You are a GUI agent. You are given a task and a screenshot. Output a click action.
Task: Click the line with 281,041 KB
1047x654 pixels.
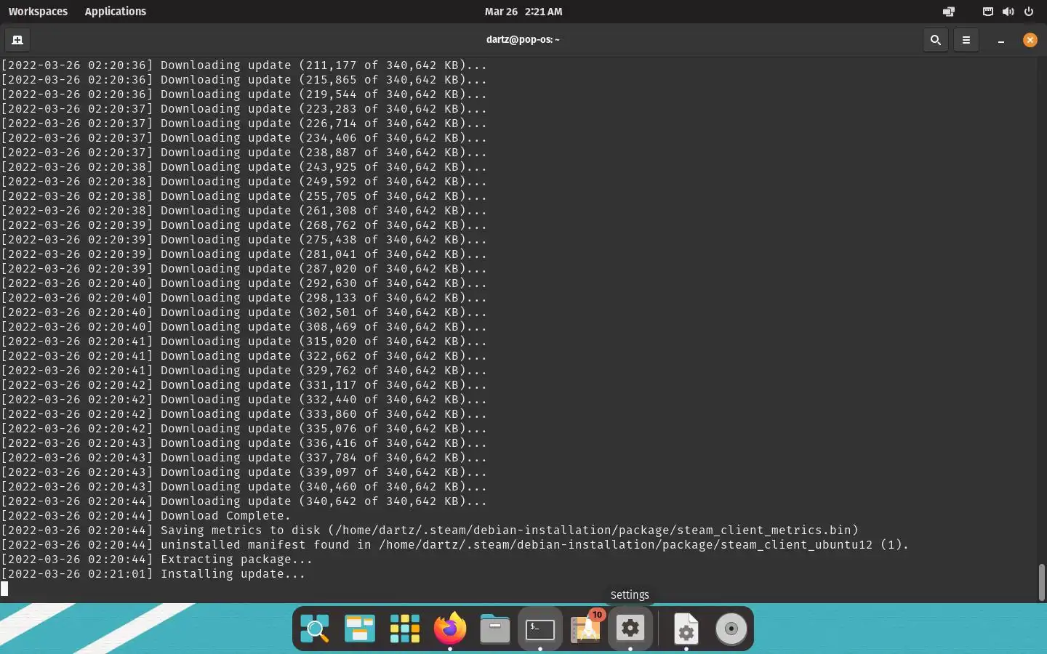click(x=244, y=254)
